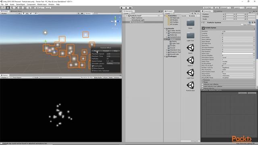Toggle Auto Random Seed checkbox
Image resolution: width=258 pixels, height=145 pixels.
223,72
